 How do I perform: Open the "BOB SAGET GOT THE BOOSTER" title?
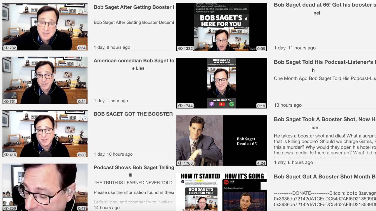click(133, 114)
